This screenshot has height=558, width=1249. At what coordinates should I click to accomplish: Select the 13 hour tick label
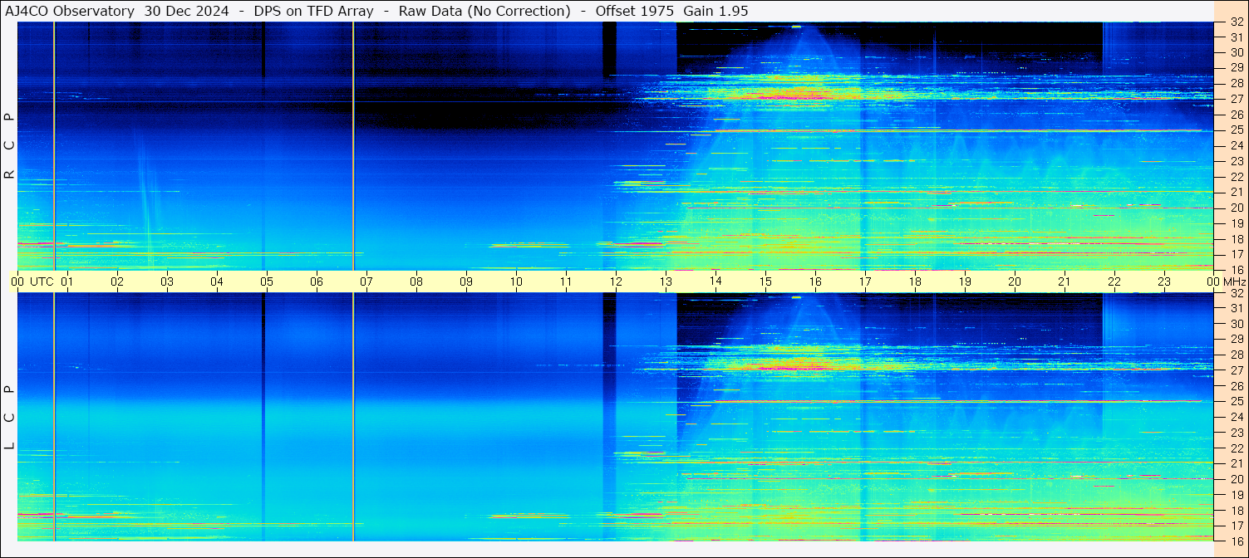pos(666,281)
